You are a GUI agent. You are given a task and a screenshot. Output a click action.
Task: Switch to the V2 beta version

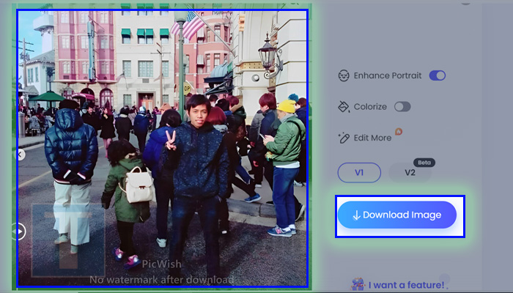410,173
